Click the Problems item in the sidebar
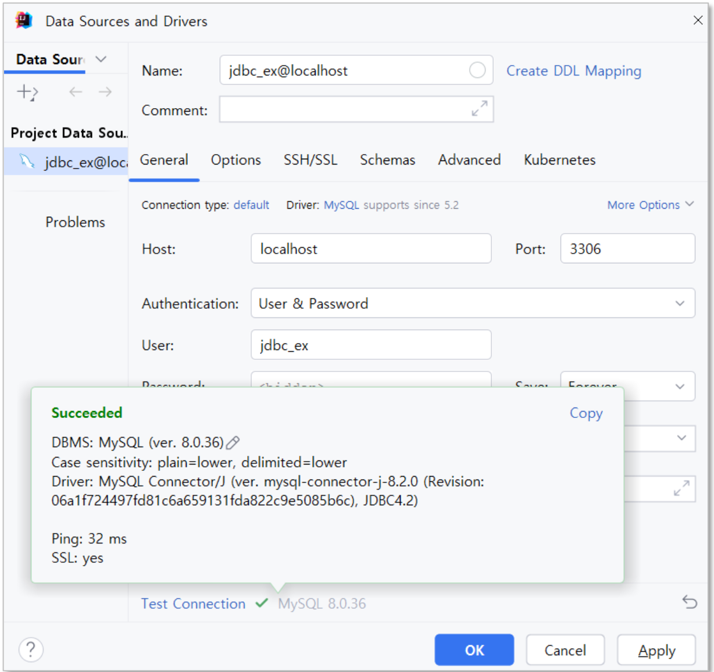 [75, 222]
